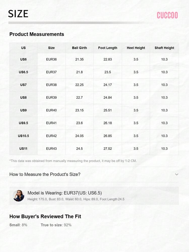189x252 pixels.
Task: Select the US6.5 size row label
Action: coord(23,72)
